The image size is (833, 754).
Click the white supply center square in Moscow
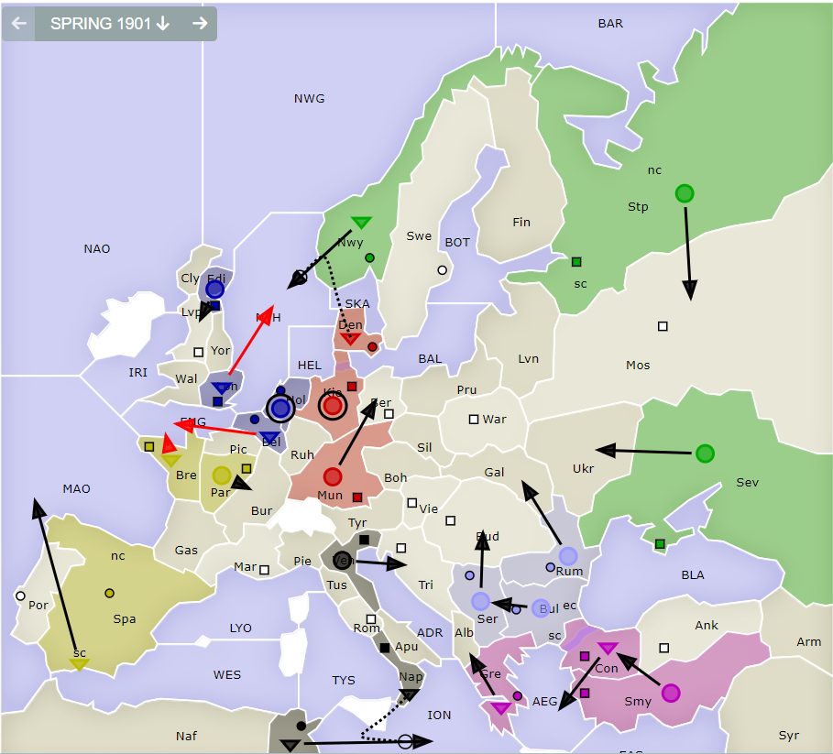[x=663, y=326]
